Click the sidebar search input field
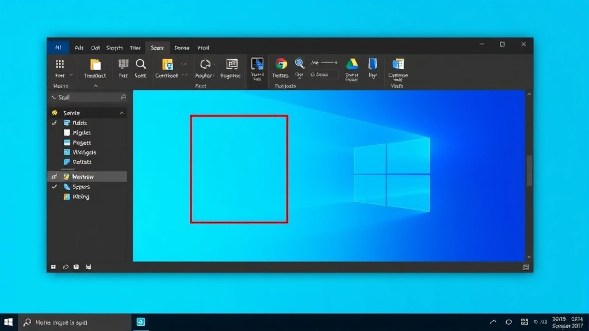The width and height of the screenshot is (589, 331). (86, 98)
